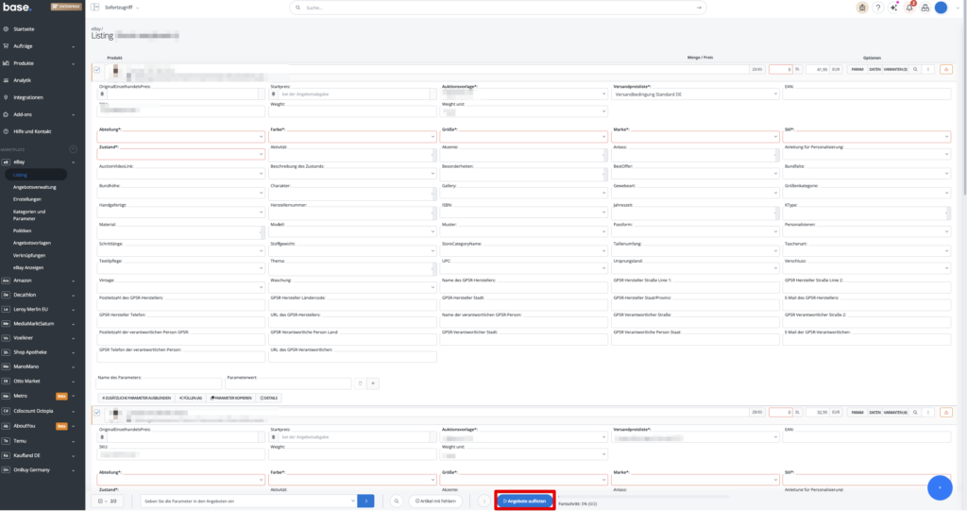Expand the Zustand dropdown of first product

tap(180, 154)
